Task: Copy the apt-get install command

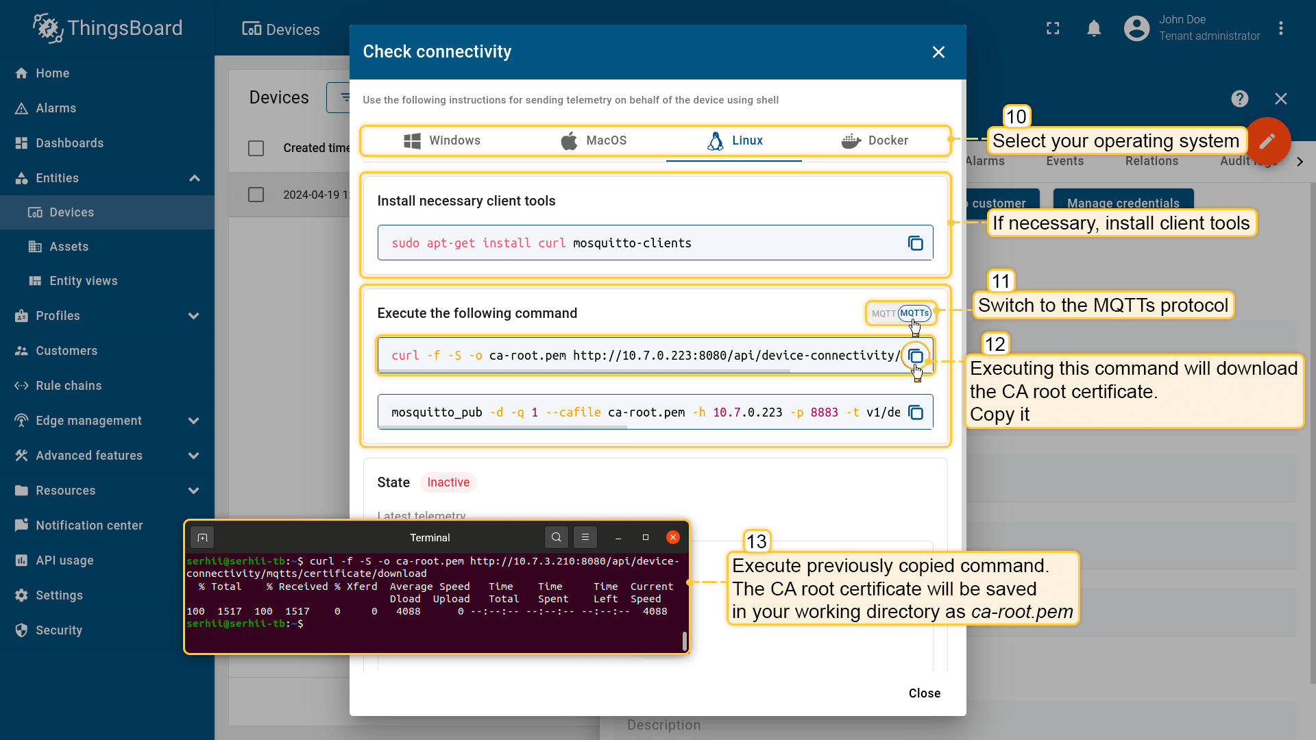Action: point(915,243)
